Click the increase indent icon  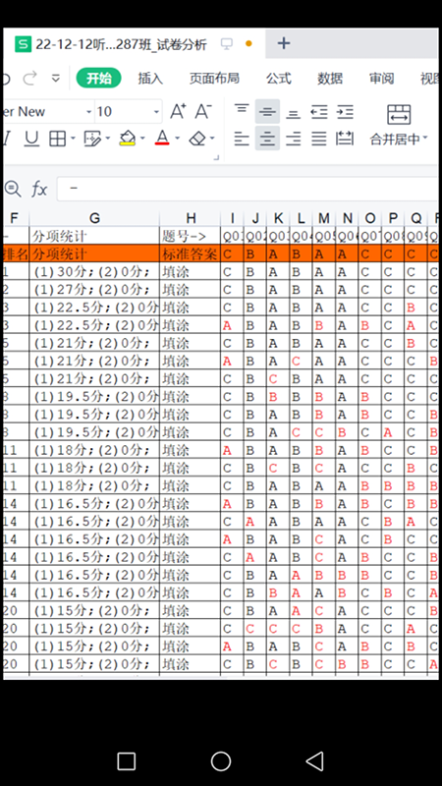click(345, 111)
